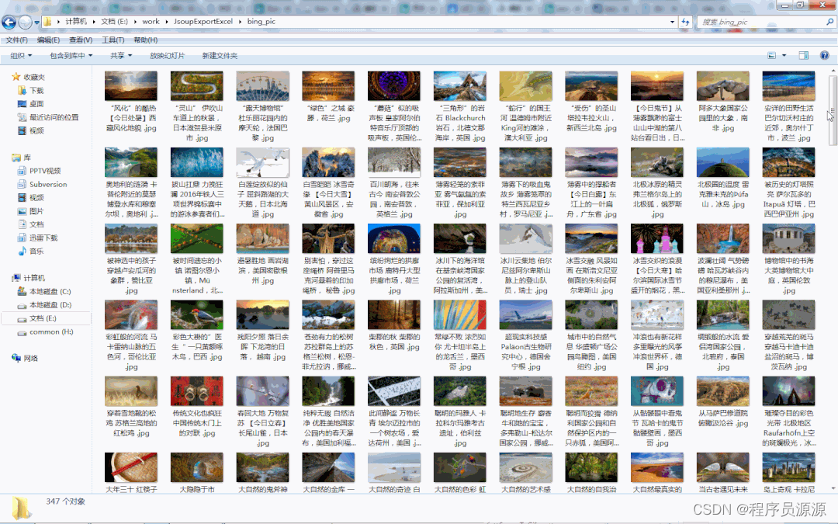Open 下载 folder in sidebar
The image size is (838, 524).
pyautogui.click(x=30, y=90)
